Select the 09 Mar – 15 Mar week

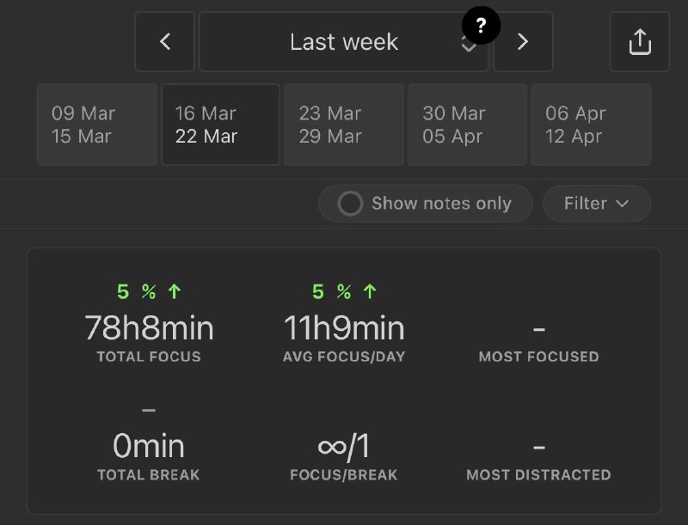pos(96,125)
